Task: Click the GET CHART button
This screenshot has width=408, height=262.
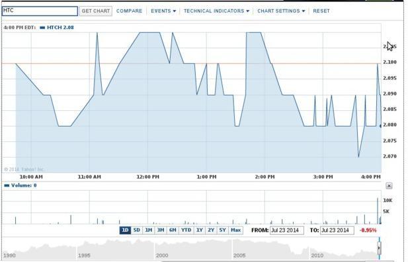Action: point(96,11)
